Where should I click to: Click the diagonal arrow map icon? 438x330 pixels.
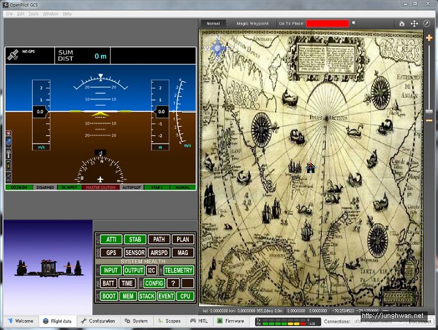[426, 24]
